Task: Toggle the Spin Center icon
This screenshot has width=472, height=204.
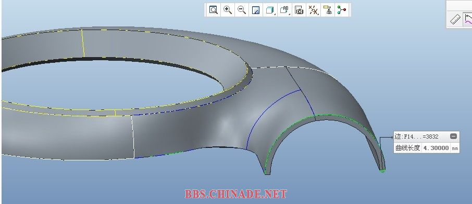Action: coord(342,10)
